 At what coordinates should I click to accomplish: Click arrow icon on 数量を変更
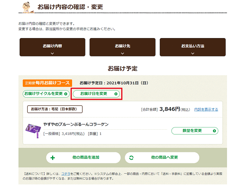pyautogui.click(x=214, y=131)
